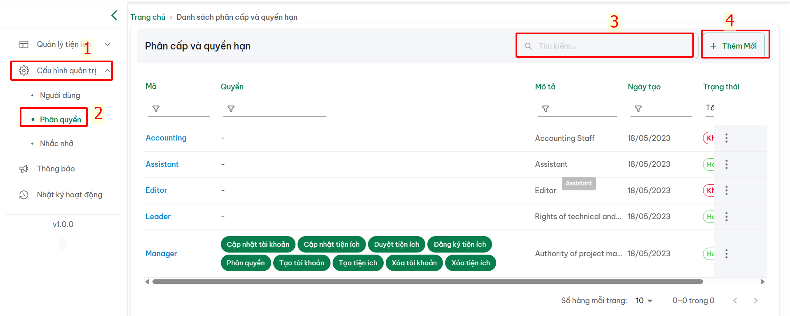Select the Phân quyền submenu item
This screenshot has width=790, height=316.
(x=61, y=120)
